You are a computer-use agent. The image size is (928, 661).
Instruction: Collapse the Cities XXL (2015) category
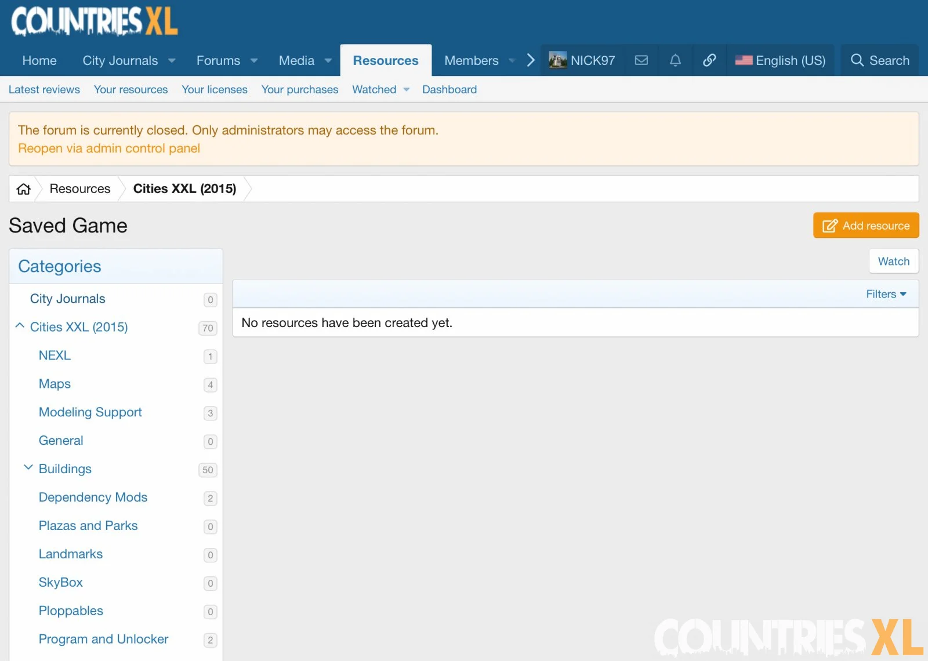click(20, 326)
